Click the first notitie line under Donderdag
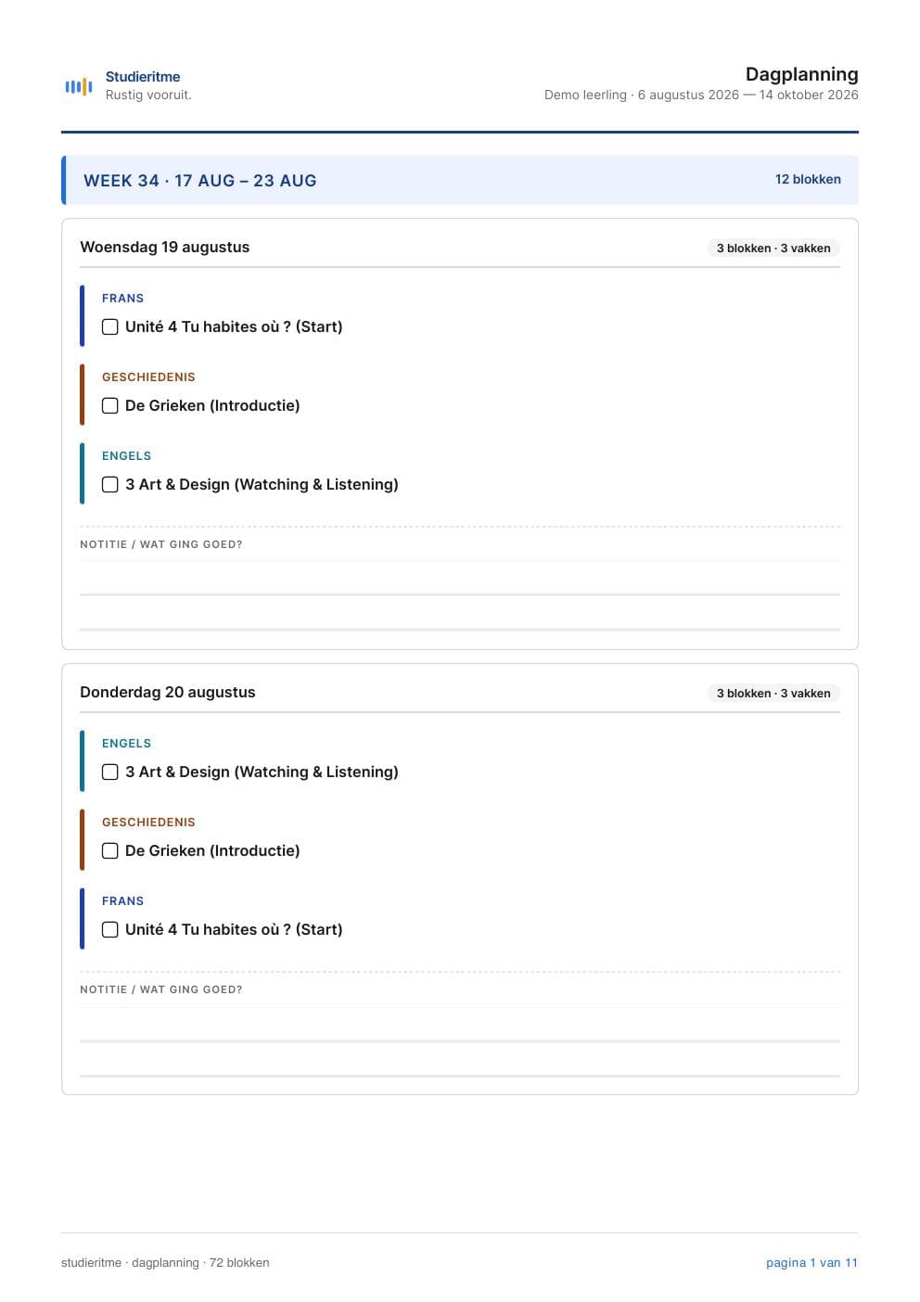Viewport: 920px width, 1302px height. [460, 1024]
